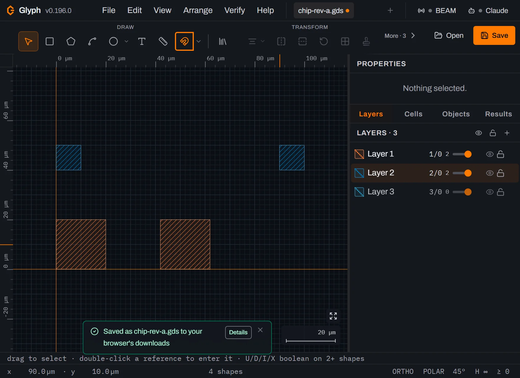Open the Arrange menu

[x=198, y=10]
